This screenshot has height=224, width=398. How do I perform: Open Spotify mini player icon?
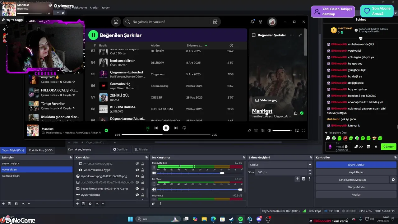pyautogui.click(x=297, y=130)
